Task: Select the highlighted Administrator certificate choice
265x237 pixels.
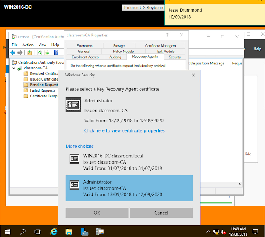Action: coord(129,188)
